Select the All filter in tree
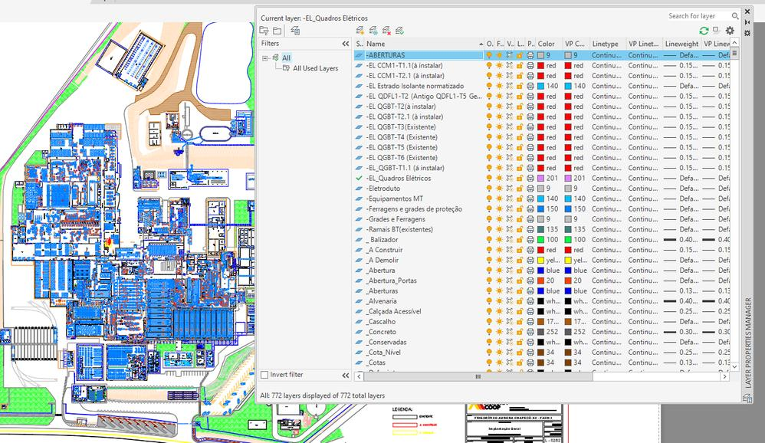Screen dimensions: 765x443 (286, 57)
